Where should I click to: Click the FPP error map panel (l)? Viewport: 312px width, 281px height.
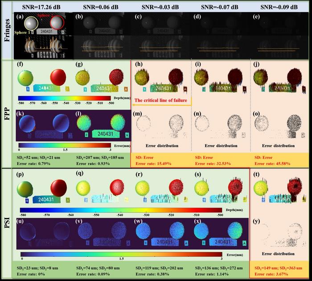click(103, 125)
